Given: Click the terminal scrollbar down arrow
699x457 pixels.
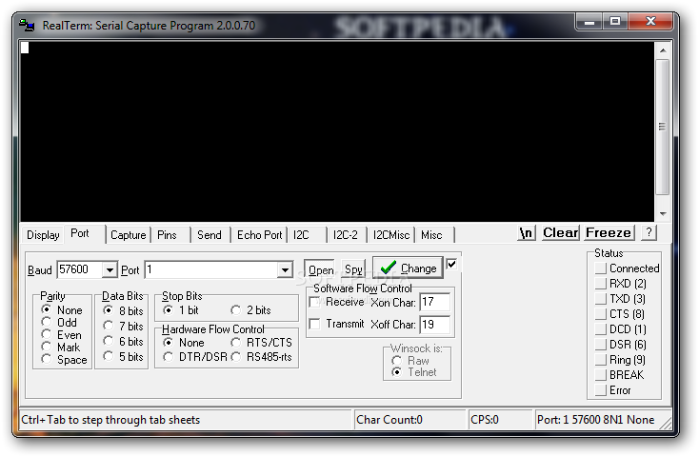Looking at the screenshot, I should 663,213.
